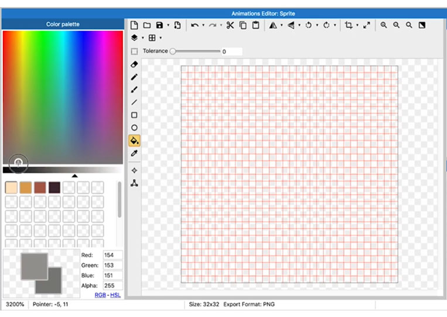Open the save options dropdown arrow
Viewport: 447px width, 317px height.
pyautogui.click(x=168, y=25)
